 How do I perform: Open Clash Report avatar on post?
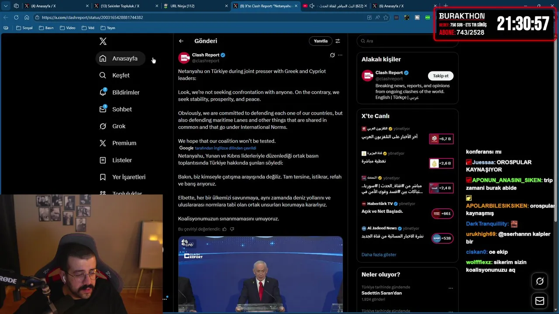[x=184, y=58]
